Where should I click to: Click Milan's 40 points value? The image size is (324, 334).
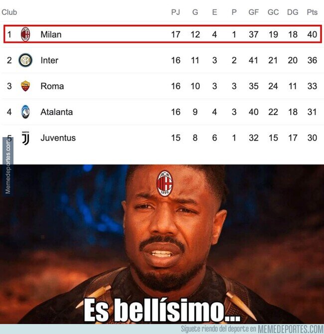312,34
